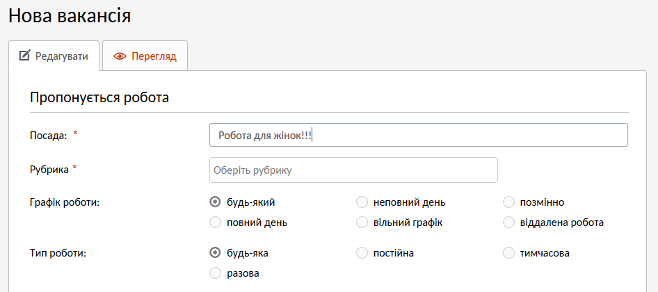Select позмінно schedule radio button
The width and height of the screenshot is (658, 292).
pos(508,202)
